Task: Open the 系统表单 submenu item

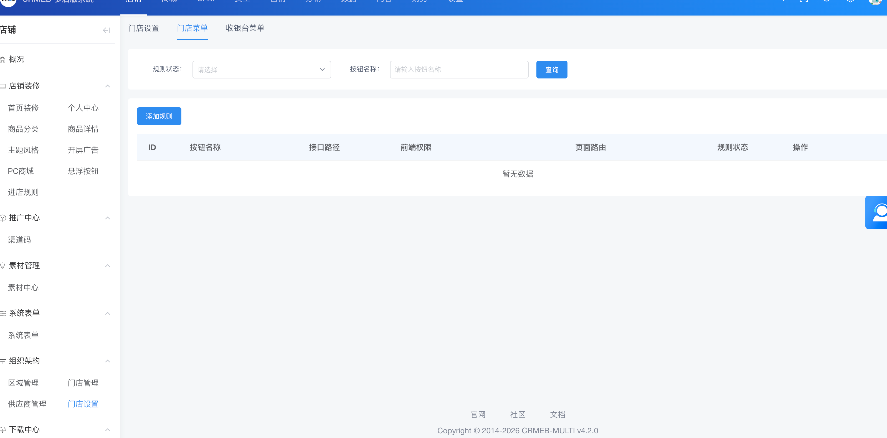Action: [x=23, y=335]
